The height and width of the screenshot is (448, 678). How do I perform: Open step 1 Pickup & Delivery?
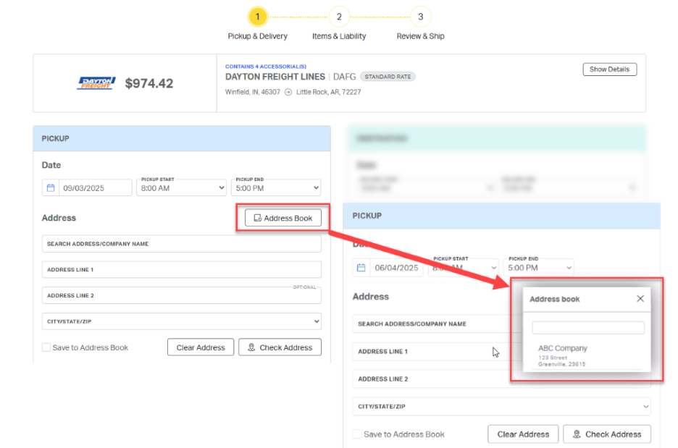pyautogui.click(x=257, y=17)
